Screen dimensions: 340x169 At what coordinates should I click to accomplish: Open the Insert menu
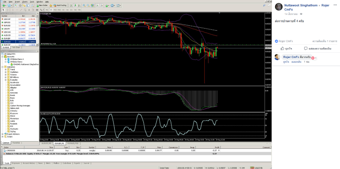[x=18, y=2]
